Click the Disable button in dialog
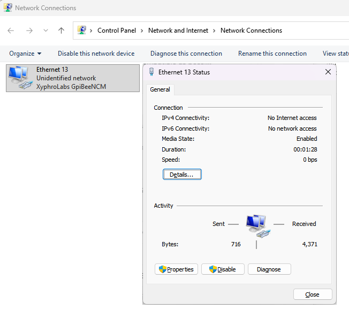Viewport: 349px width, 310px height. pos(223,269)
